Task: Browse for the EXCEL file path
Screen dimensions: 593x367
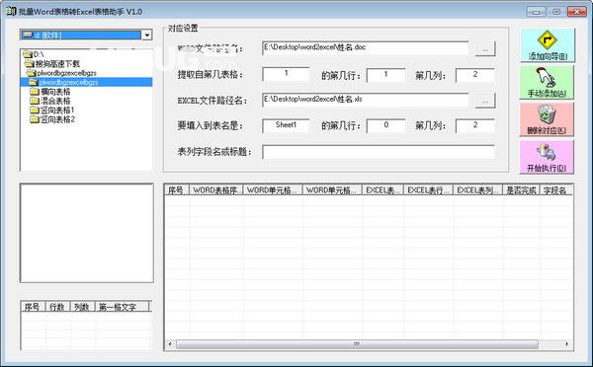Action: coord(485,101)
